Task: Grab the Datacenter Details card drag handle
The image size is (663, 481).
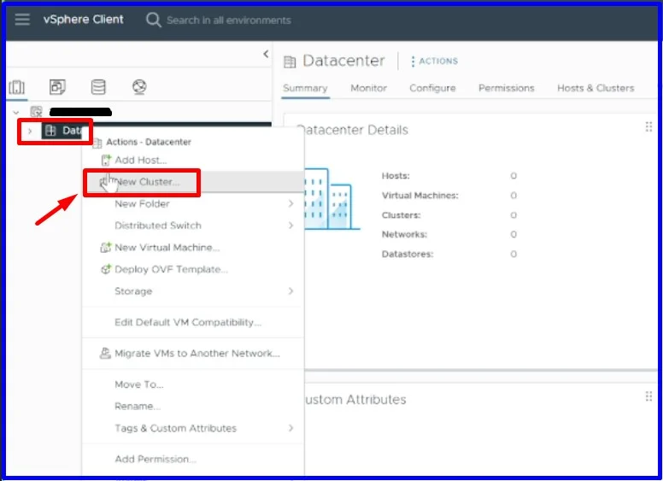Action: (648, 127)
